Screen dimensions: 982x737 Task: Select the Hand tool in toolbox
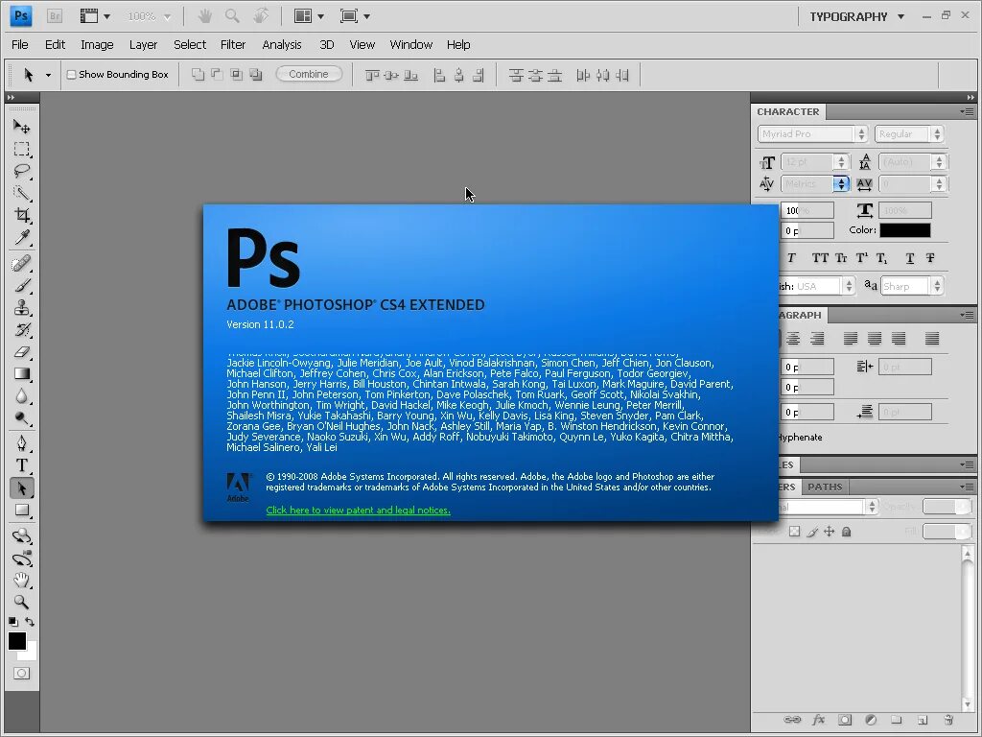(22, 580)
